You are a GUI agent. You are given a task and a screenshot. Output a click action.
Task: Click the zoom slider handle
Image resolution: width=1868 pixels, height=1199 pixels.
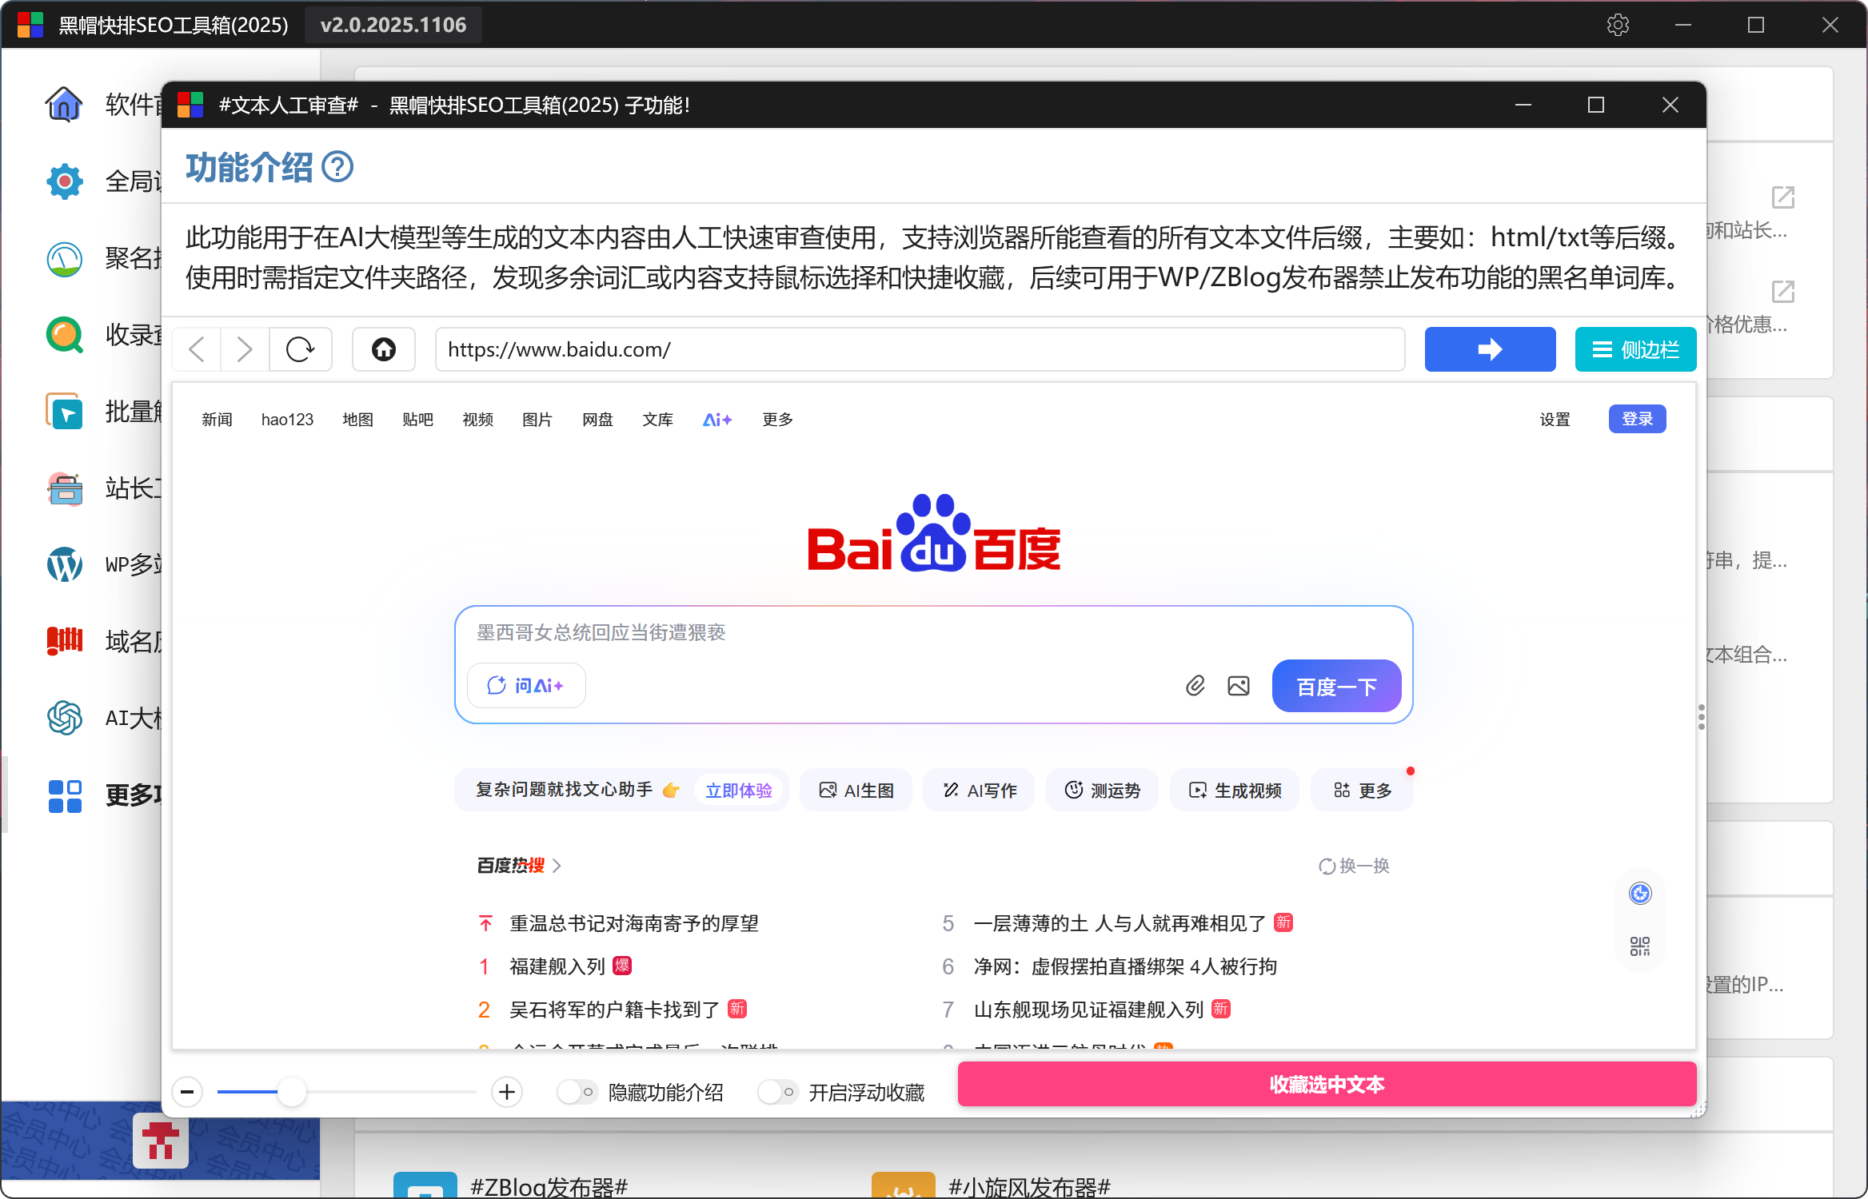tap(292, 1092)
